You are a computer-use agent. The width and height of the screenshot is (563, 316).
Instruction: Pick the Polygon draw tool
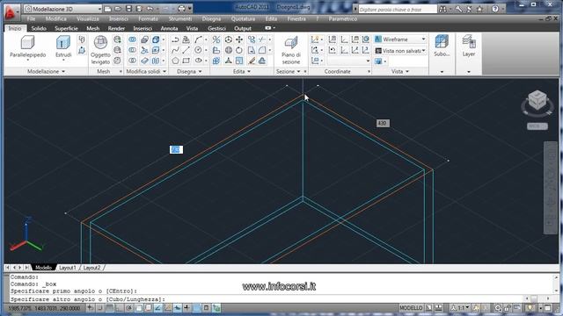tap(175, 61)
